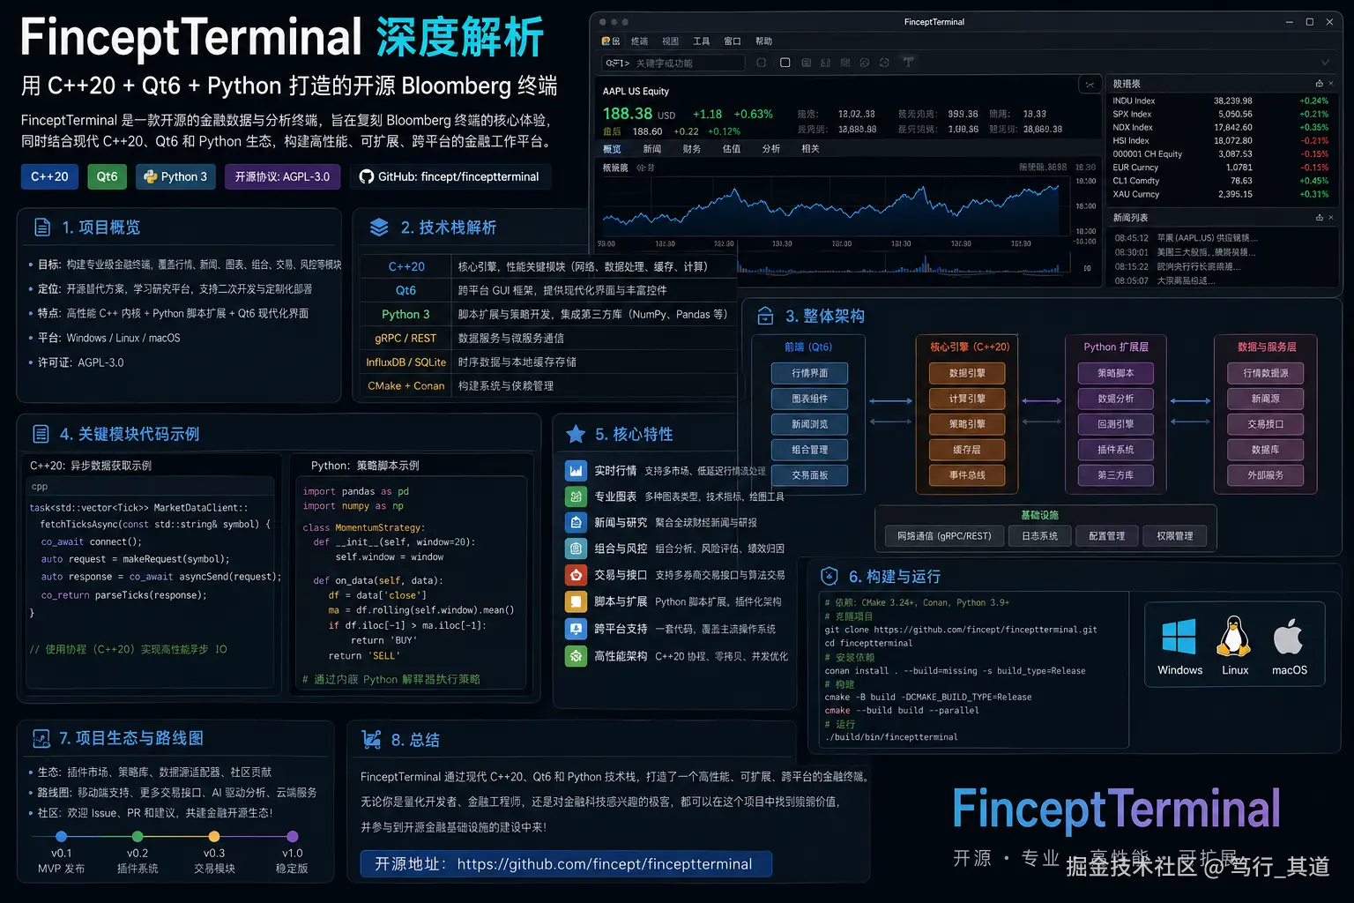Click the 回测引擎 box in Python 扩展层
Screen dimensions: 1354x903
click(1115, 424)
